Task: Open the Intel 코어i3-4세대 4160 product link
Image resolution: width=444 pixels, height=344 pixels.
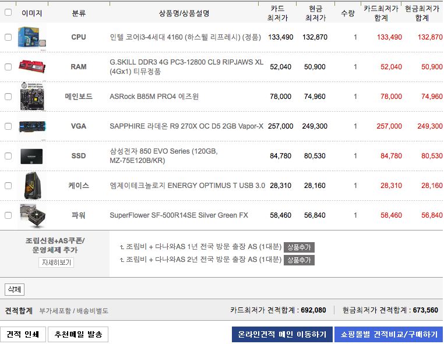Action: (x=185, y=37)
